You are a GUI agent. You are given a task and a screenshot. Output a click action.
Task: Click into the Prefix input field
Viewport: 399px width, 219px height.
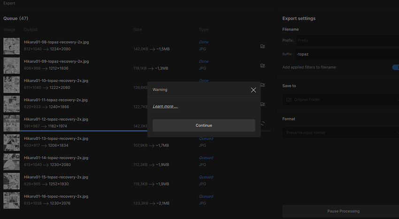346,40
